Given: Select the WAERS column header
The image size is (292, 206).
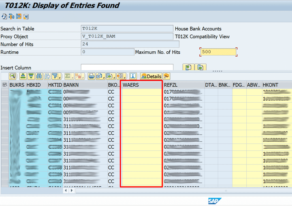Looking at the screenshot, I should click(141, 85).
